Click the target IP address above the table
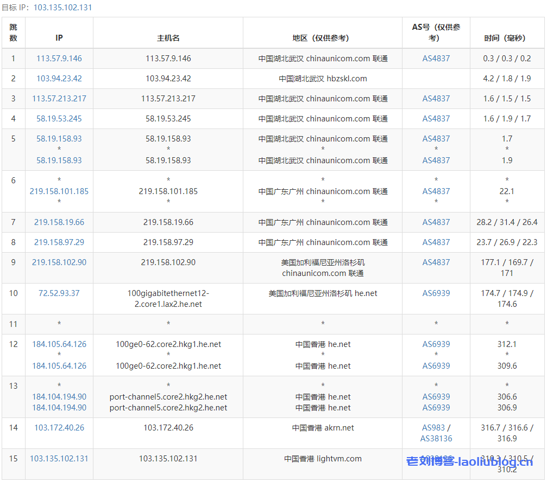Screen dimensions: 547x482 pyautogui.click(x=62, y=8)
